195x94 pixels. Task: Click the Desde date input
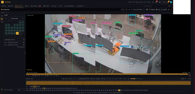pos(16,42)
